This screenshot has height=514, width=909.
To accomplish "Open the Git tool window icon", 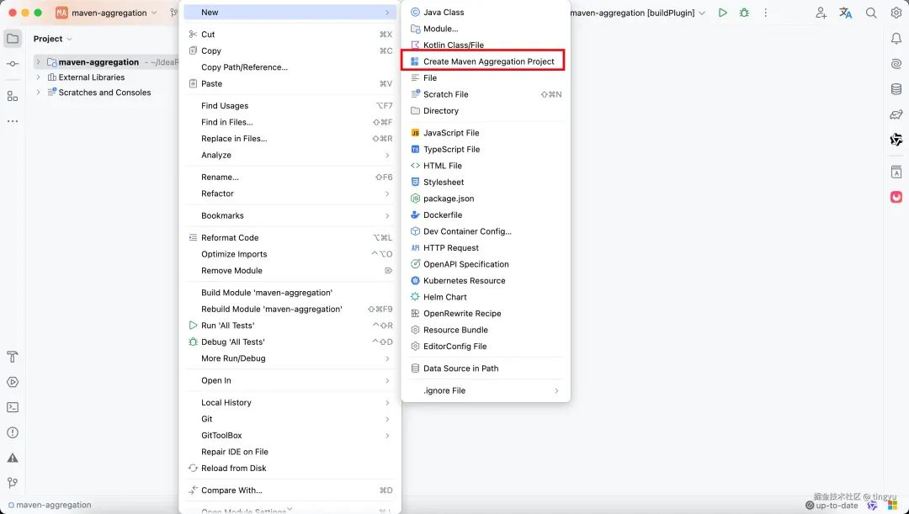I will pos(13,484).
